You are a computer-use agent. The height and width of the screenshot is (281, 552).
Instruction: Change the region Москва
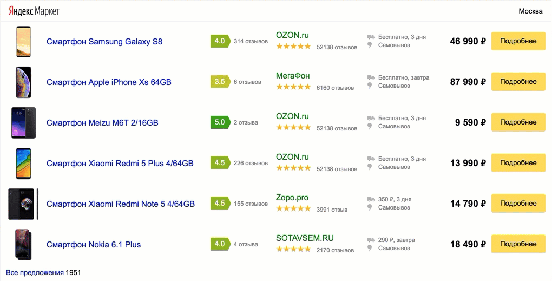pyautogui.click(x=530, y=11)
